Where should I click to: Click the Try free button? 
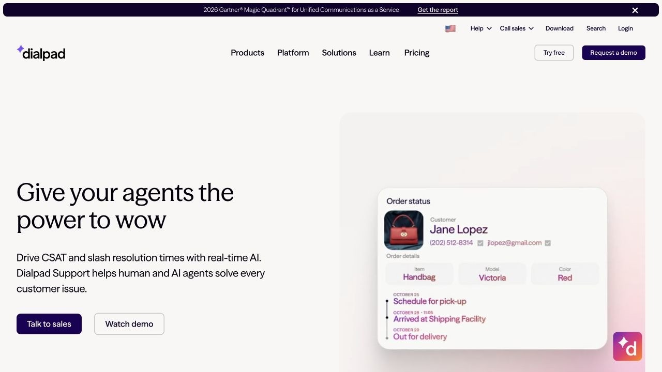(x=554, y=53)
